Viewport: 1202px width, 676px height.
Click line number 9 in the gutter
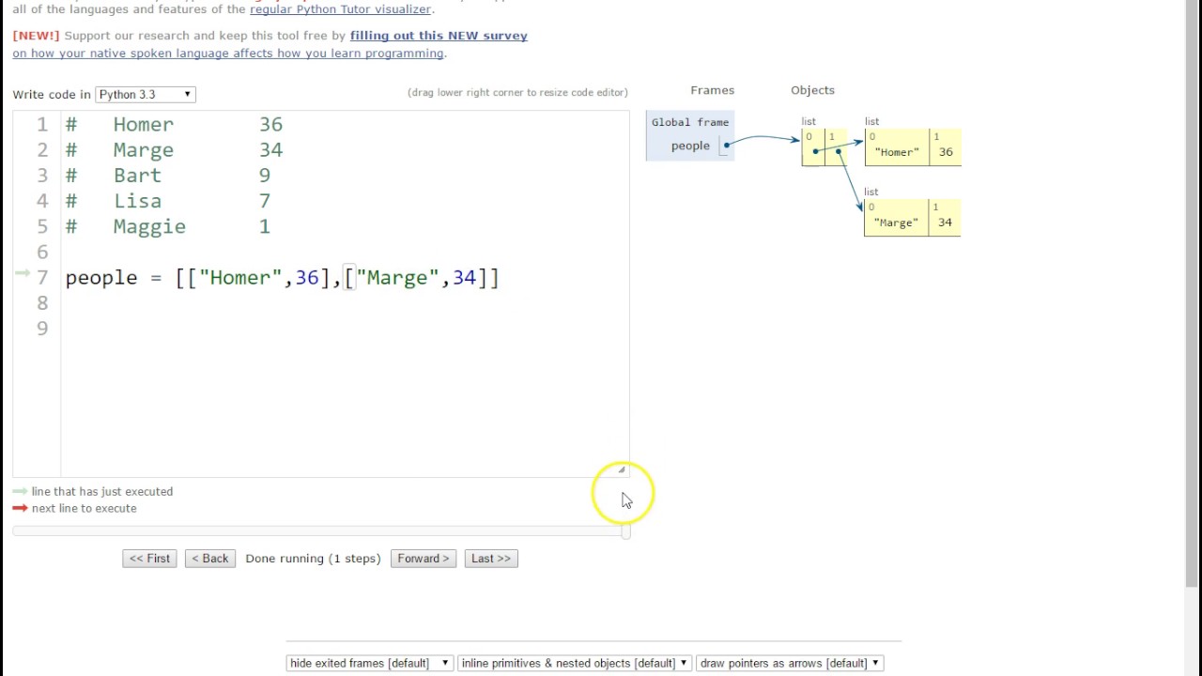42,329
